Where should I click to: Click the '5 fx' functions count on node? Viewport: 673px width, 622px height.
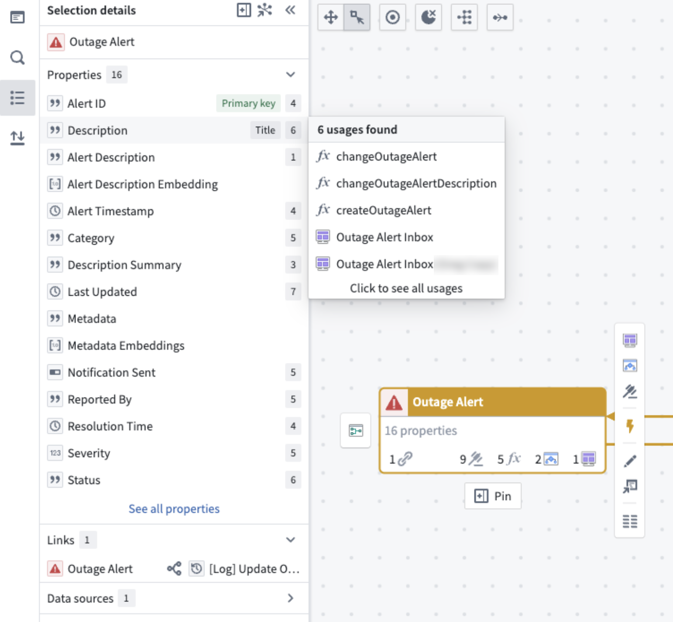509,459
